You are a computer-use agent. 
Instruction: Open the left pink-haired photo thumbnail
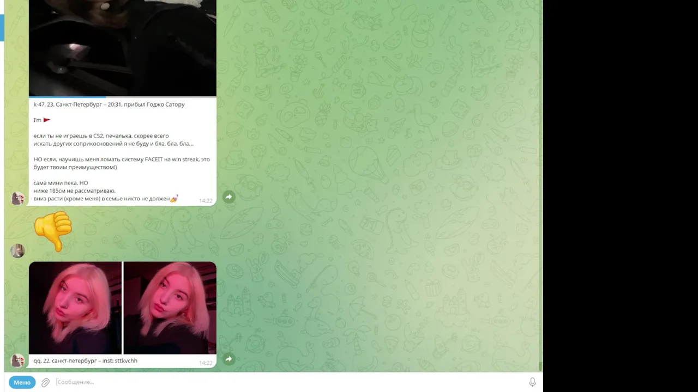pos(75,308)
